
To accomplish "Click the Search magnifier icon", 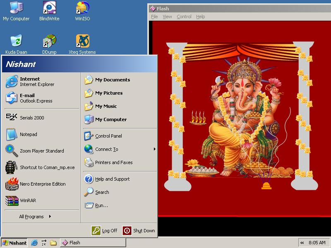I will [89, 192].
